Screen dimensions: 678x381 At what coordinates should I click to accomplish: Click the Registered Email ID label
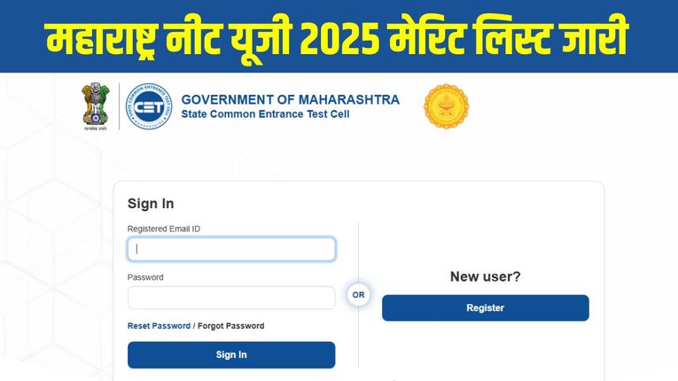(x=164, y=229)
